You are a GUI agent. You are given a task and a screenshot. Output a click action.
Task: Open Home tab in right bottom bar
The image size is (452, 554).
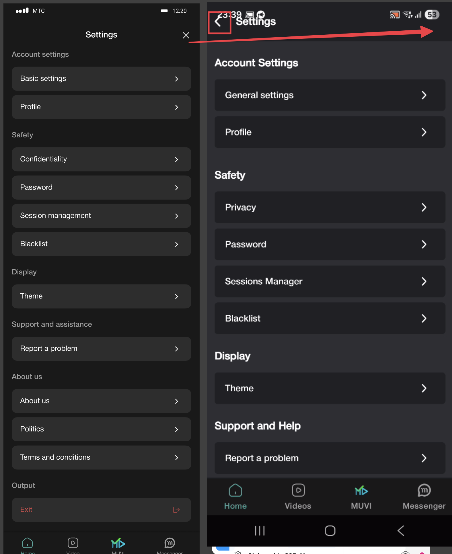[235, 497]
